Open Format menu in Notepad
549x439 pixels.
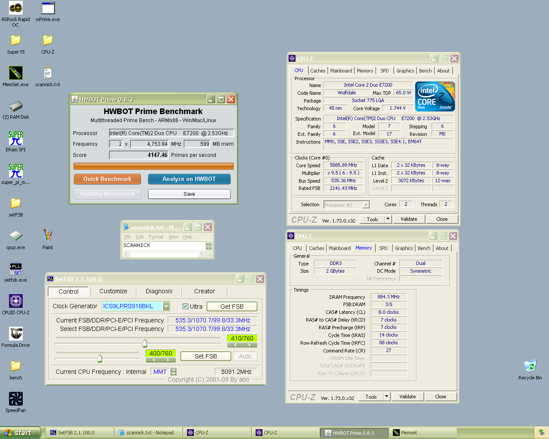(156, 237)
